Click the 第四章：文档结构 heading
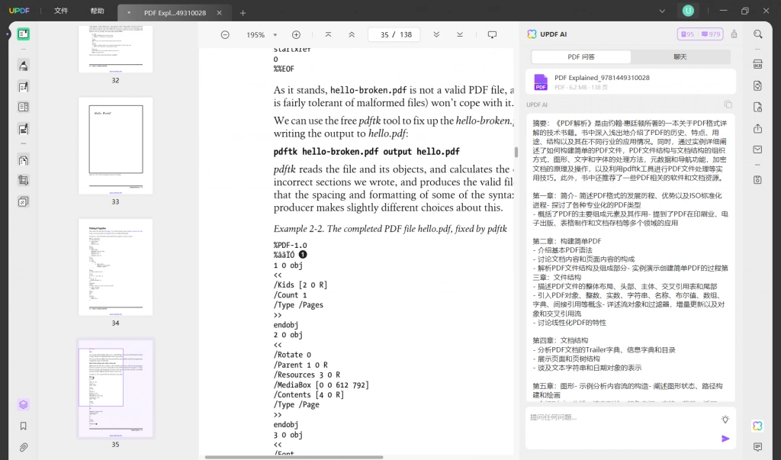Screen dimensions: 781x460 [x=561, y=340]
